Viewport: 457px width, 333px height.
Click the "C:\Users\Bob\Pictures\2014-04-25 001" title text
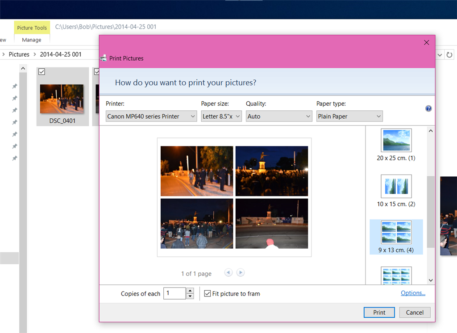tap(106, 27)
